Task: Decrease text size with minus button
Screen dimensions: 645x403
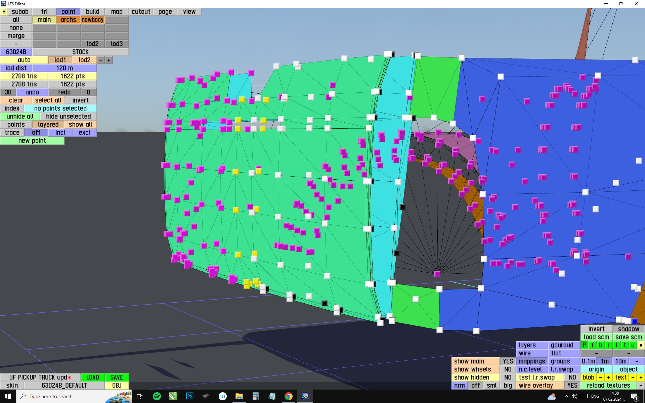Action: click(x=633, y=377)
